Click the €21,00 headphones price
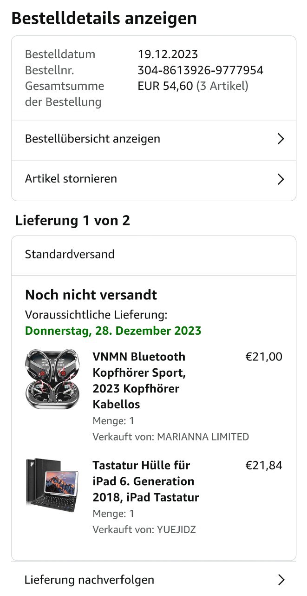 pyautogui.click(x=263, y=357)
